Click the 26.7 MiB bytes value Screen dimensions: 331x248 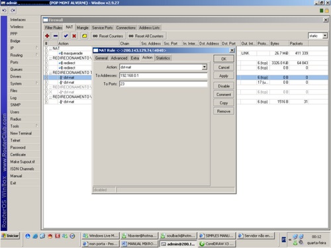click(x=281, y=53)
